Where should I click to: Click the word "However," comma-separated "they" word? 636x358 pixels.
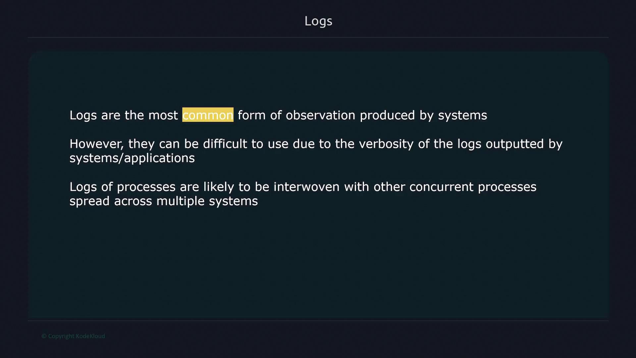pyautogui.click(x=141, y=144)
